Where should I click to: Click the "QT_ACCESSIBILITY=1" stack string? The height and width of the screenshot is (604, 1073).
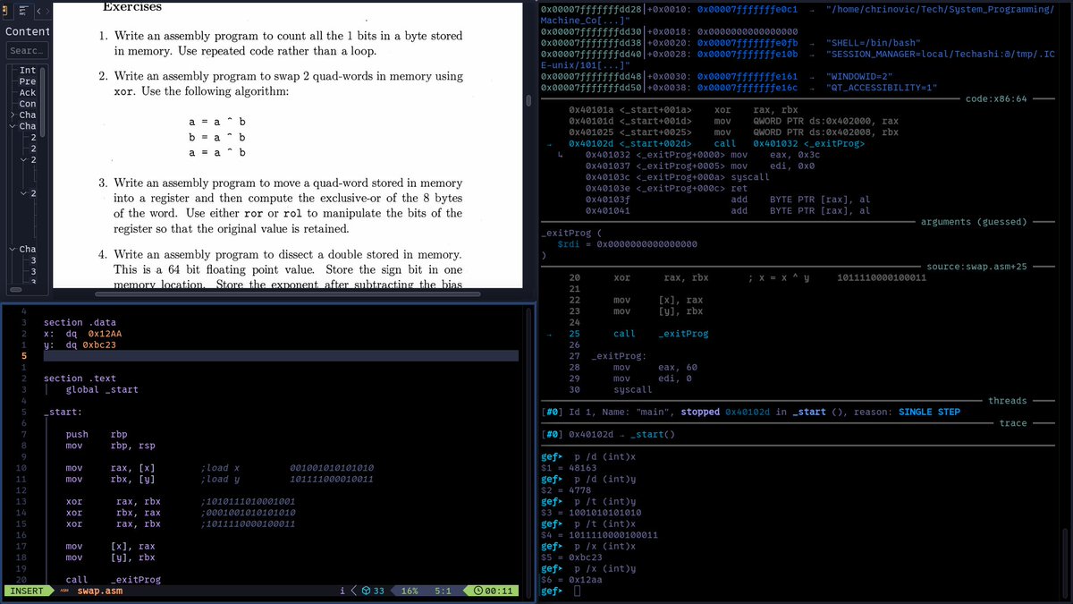pos(881,88)
